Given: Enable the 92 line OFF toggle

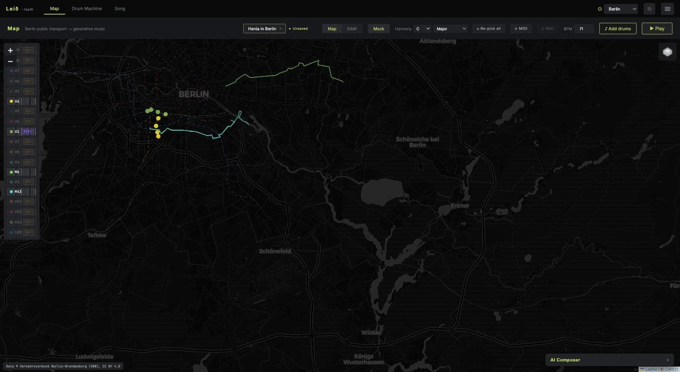Looking at the screenshot, I should click(x=28, y=182).
